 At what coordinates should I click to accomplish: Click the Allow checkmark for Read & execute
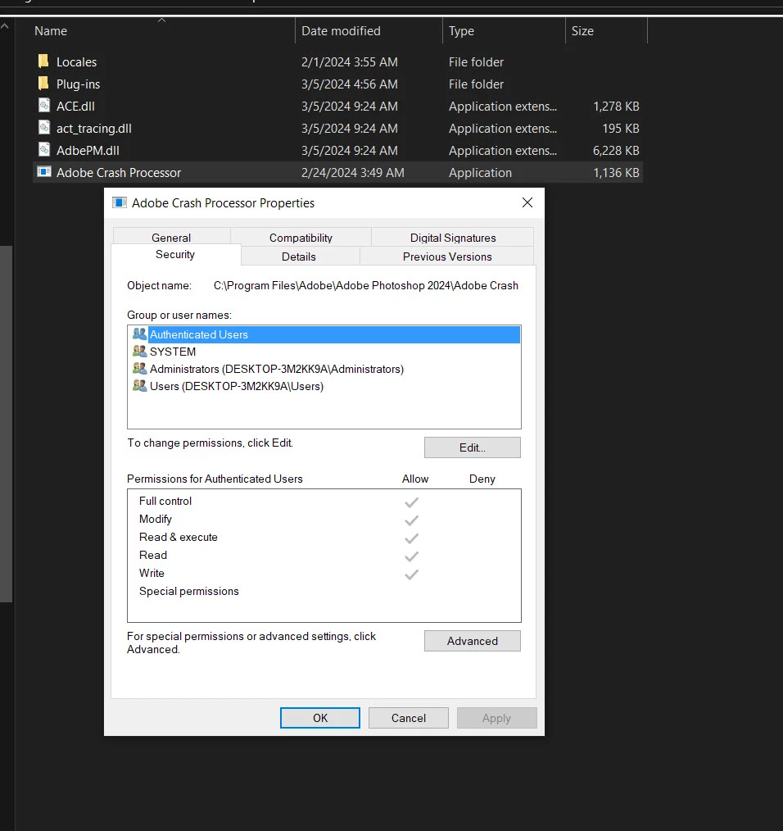[x=412, y=538]
